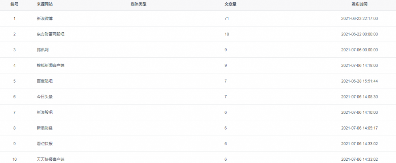Select the 发布时间 column header
This screenshot has width=396, height=163.
click(x=359, y=4)
